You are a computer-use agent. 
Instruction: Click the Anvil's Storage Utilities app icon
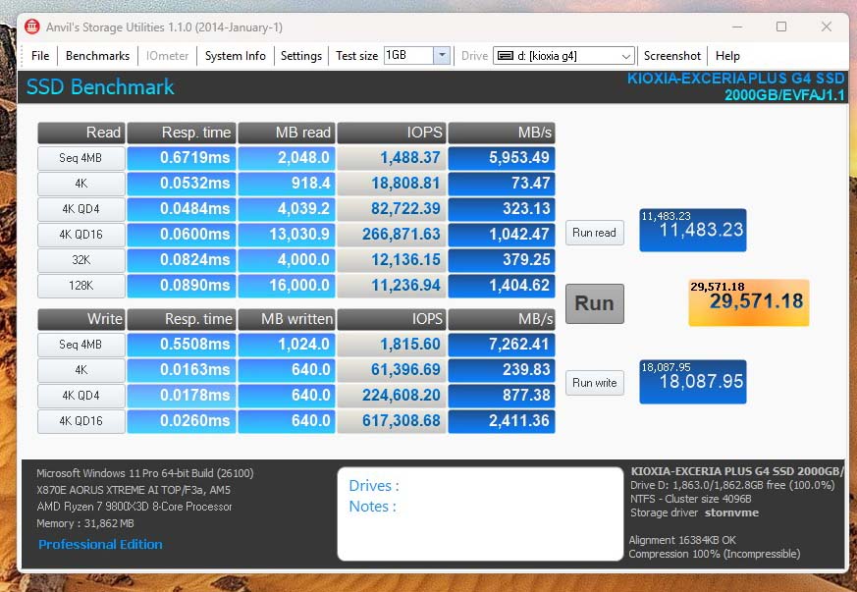click(x=32, y=27)
